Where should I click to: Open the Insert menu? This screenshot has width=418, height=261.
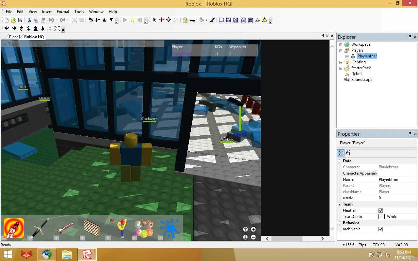tap(47, 11)
